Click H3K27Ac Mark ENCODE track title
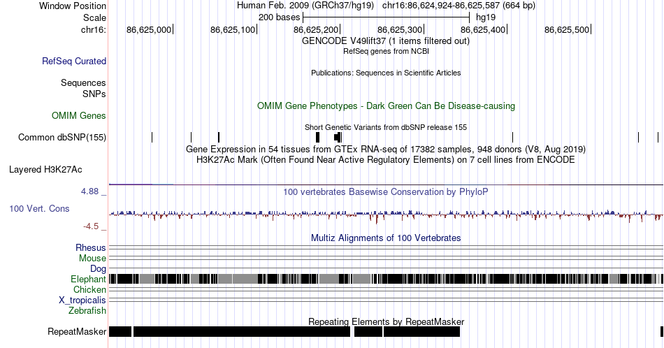This screenshot has height=348, width=664. 386,159
